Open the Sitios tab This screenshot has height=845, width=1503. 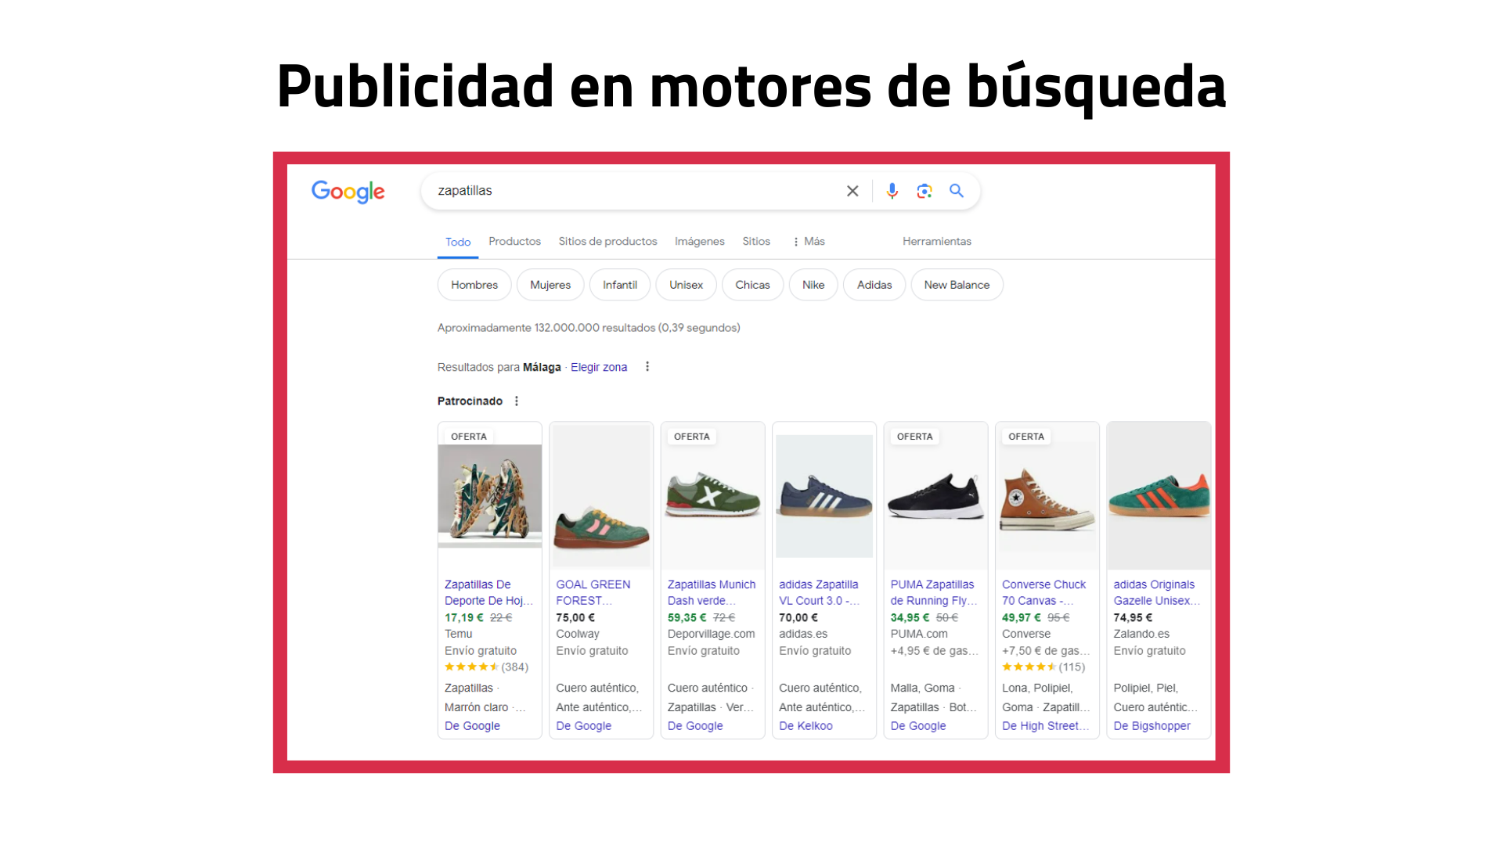click(756, 242)
